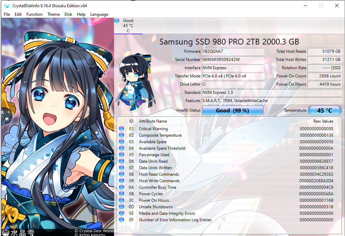Click the status orb for Composite Temperature
The height and width of the screenshot is (236, 345).
click(122, 135)
